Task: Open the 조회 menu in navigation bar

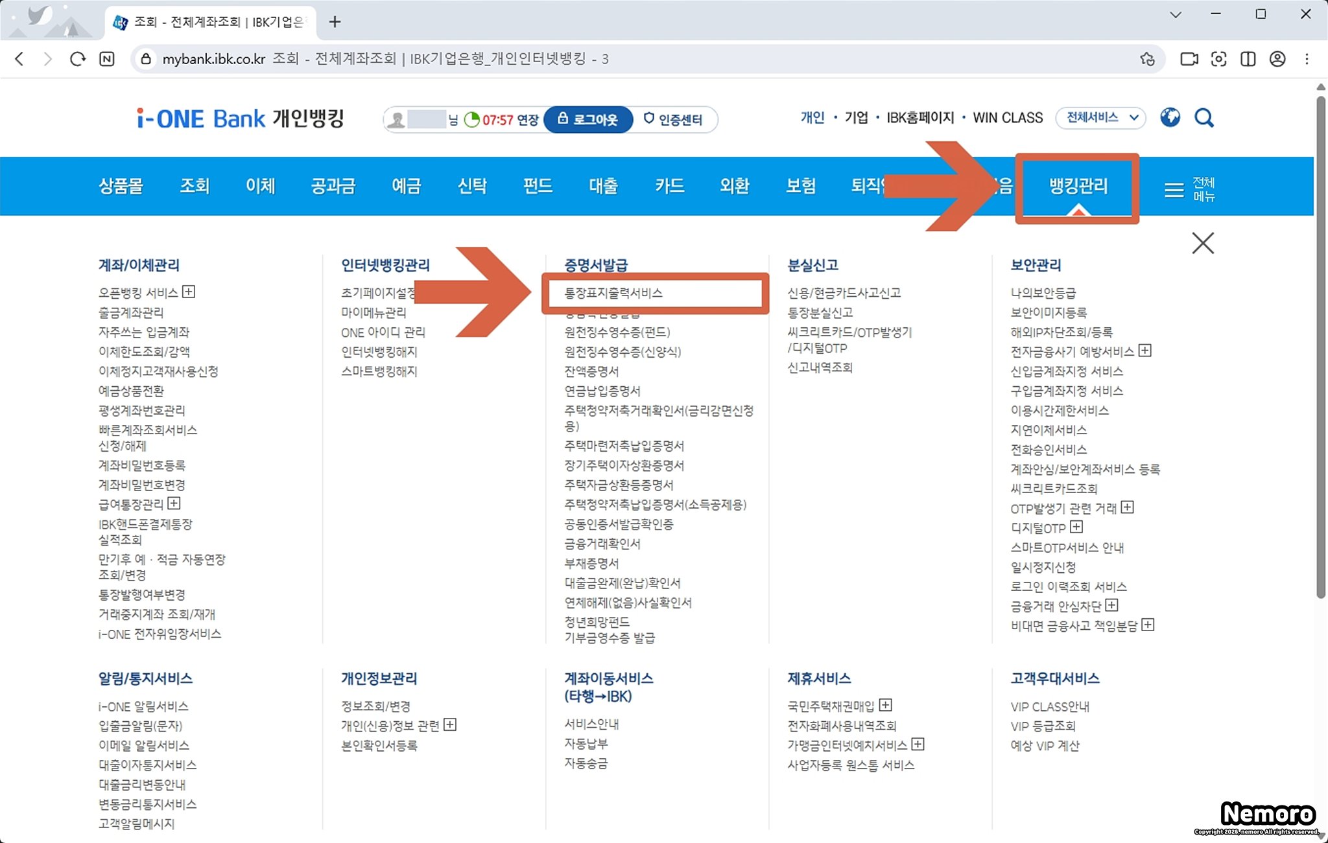Action: (x=195, y=187)
